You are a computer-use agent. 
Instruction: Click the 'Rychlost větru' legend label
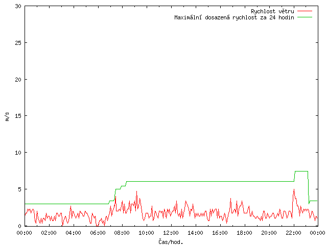point(272,11)
